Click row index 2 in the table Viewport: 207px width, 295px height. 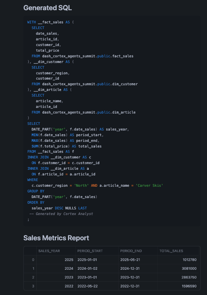click(33, 277)
